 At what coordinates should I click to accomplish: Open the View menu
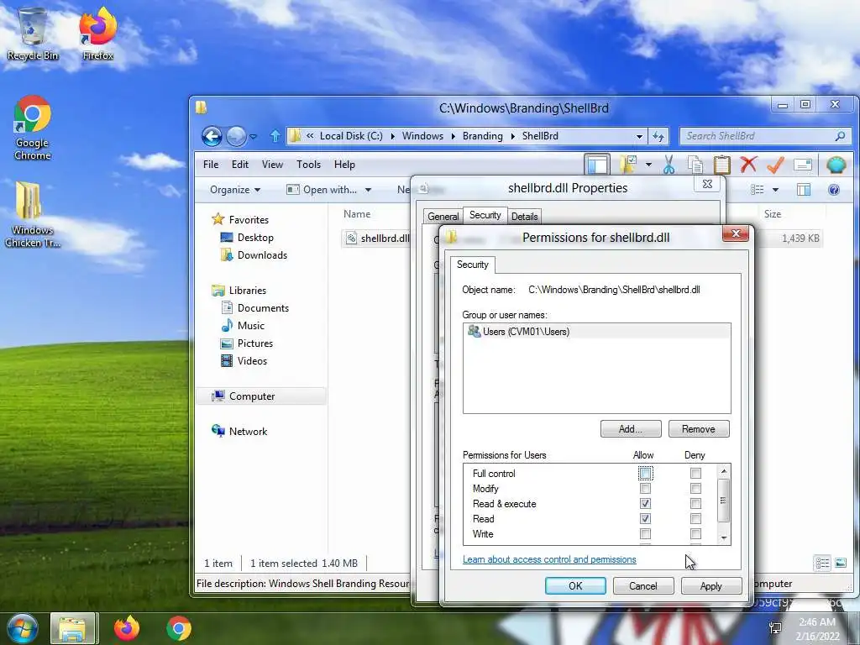click(x=272, y=165)
